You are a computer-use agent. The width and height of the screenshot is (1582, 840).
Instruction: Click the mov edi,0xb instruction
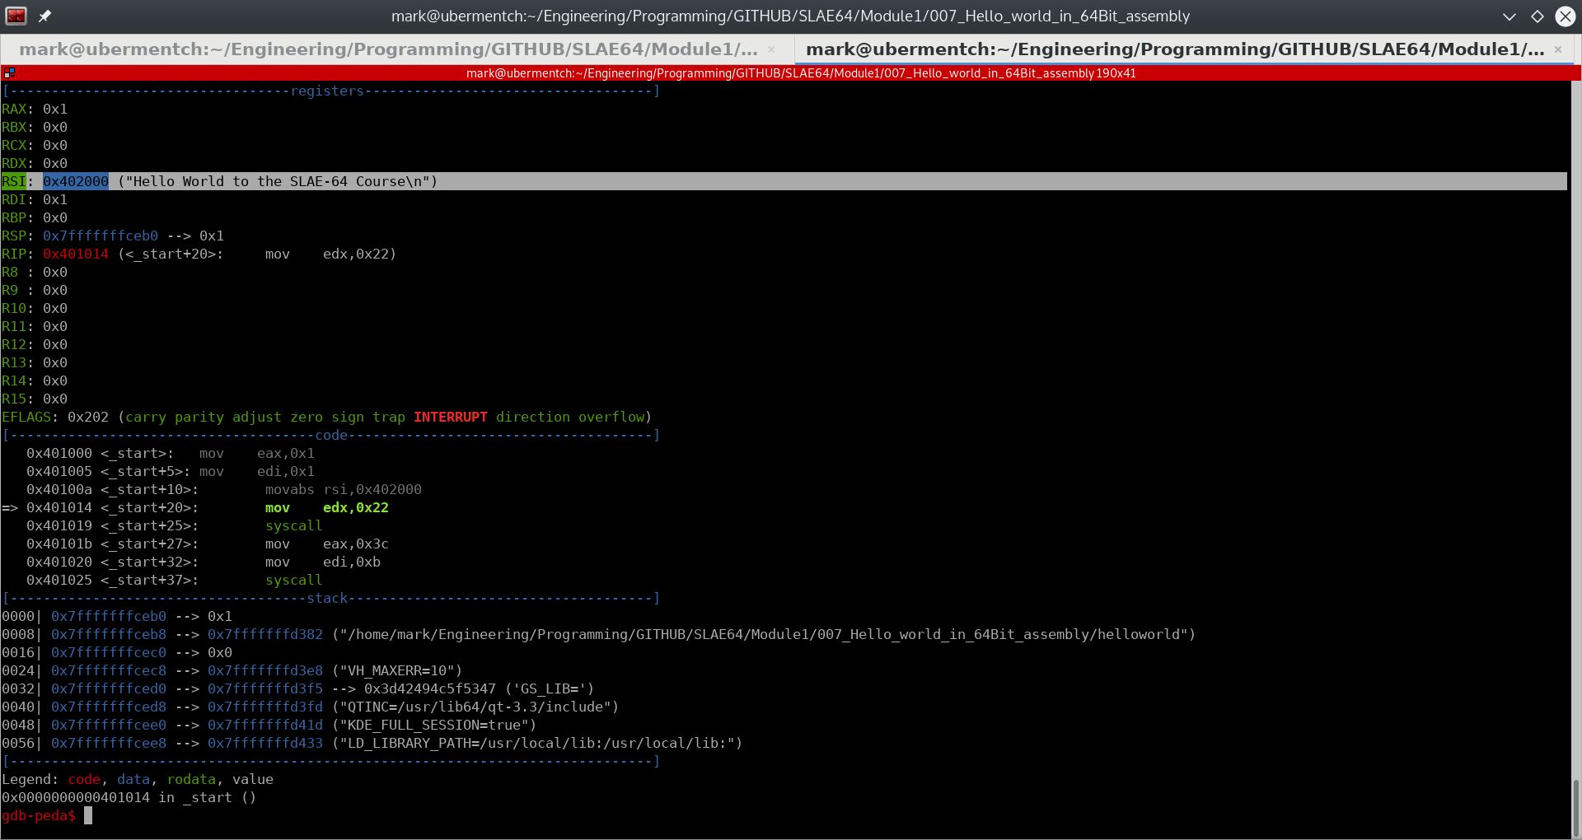click(x=323, y=562)
